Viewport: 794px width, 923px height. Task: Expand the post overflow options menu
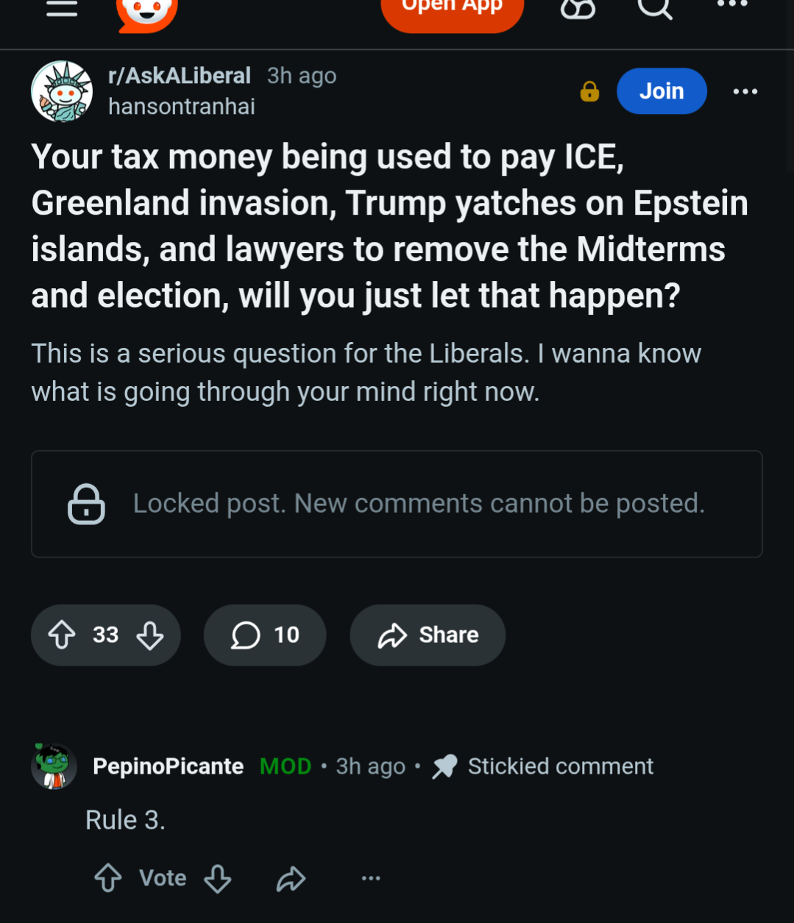point(745,91)
